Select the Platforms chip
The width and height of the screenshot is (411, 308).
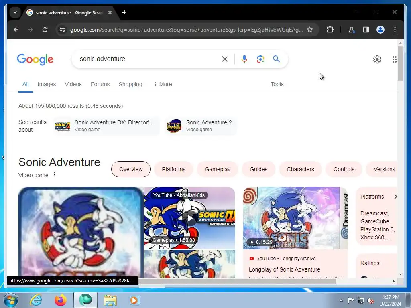pos(173,169)
